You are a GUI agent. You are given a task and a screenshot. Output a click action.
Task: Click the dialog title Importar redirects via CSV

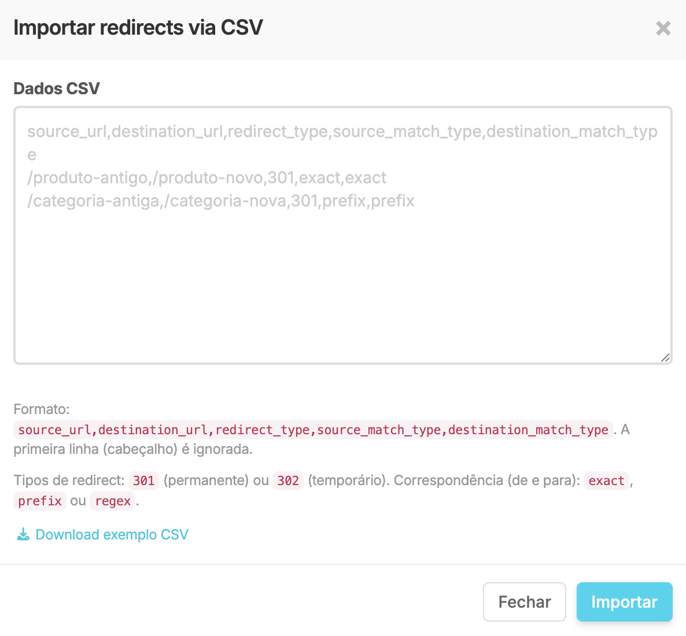point(138,28)
